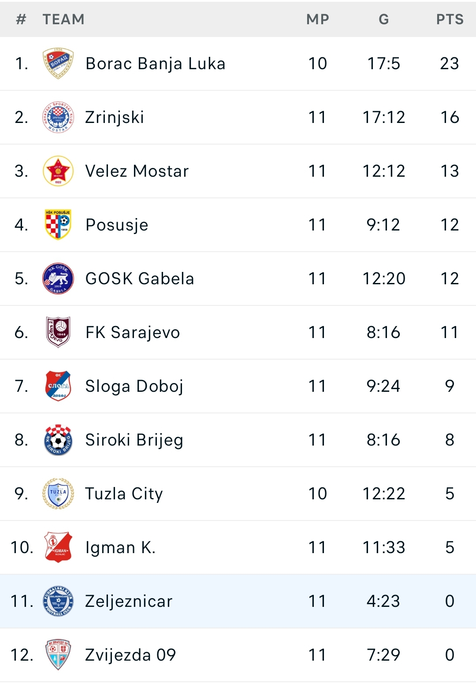Viewport: 476px width, 684px height.
Task: Select the highlighted Zeljeznicar table row
Action: click(238, 601)
